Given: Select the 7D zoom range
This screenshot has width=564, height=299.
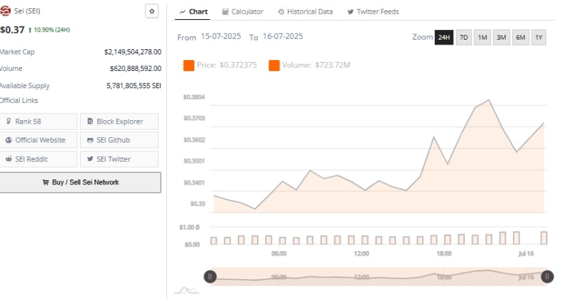Looking at the screenshot, I should click(x=464, y=38).
